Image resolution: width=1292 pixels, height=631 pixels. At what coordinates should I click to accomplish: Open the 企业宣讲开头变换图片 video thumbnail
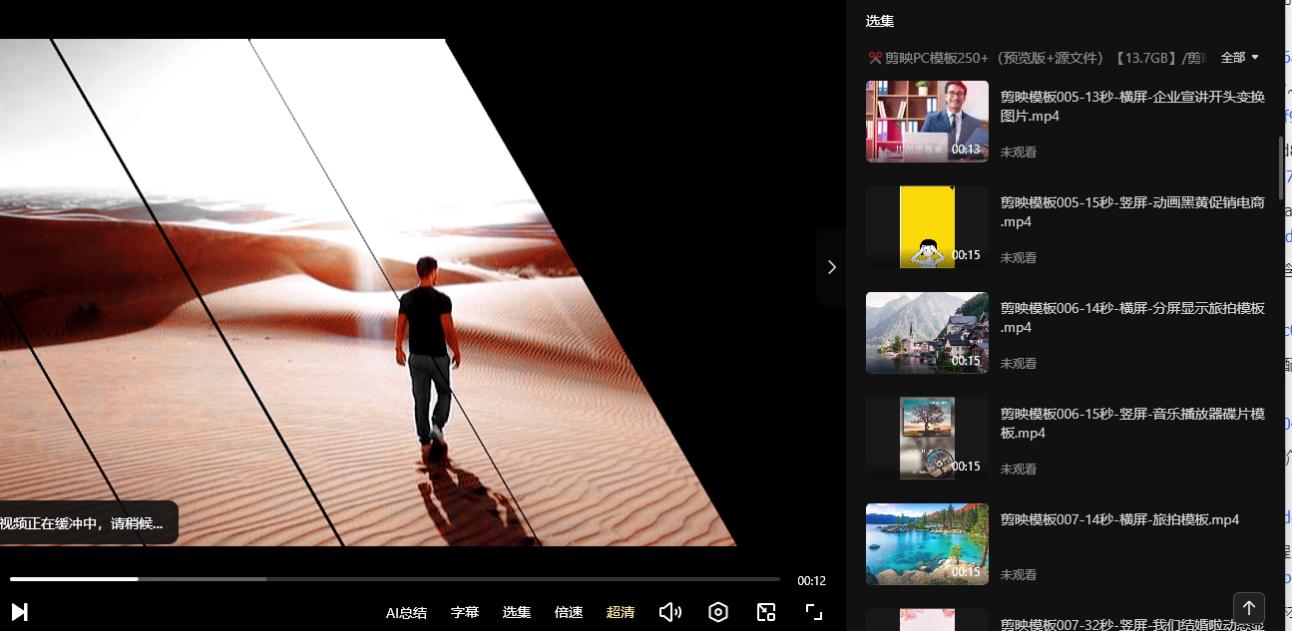click(927, 122)
